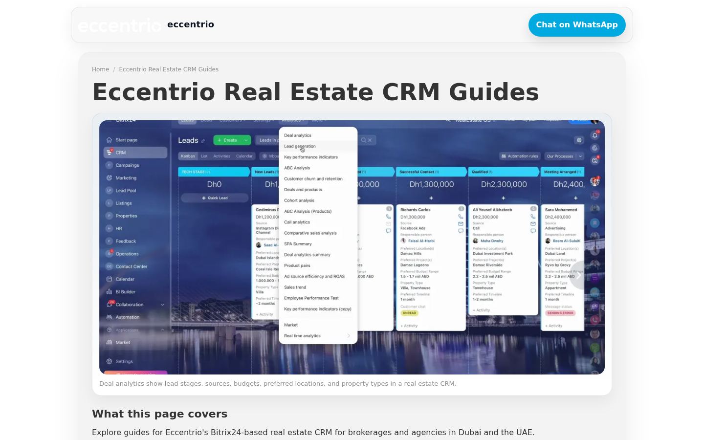704x440 pixels.
Task: Click the pin icon beside Leads title
Action: coord(203,141)
